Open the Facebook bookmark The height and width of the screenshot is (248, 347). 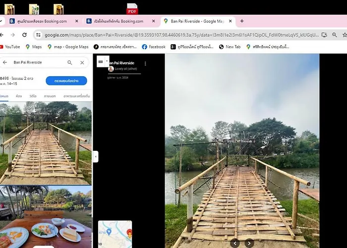coord(154,47)
